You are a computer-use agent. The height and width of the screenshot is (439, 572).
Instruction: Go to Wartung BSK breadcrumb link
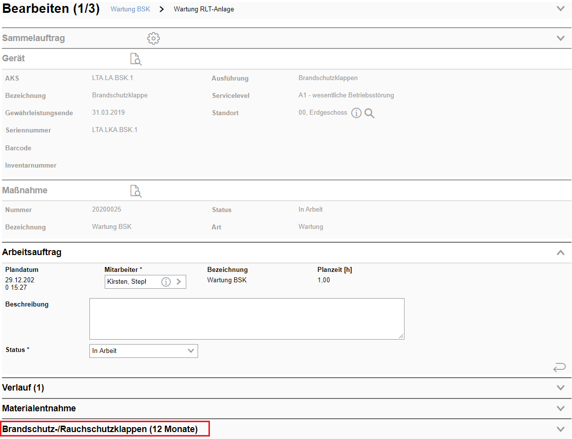tap(130, 9)
